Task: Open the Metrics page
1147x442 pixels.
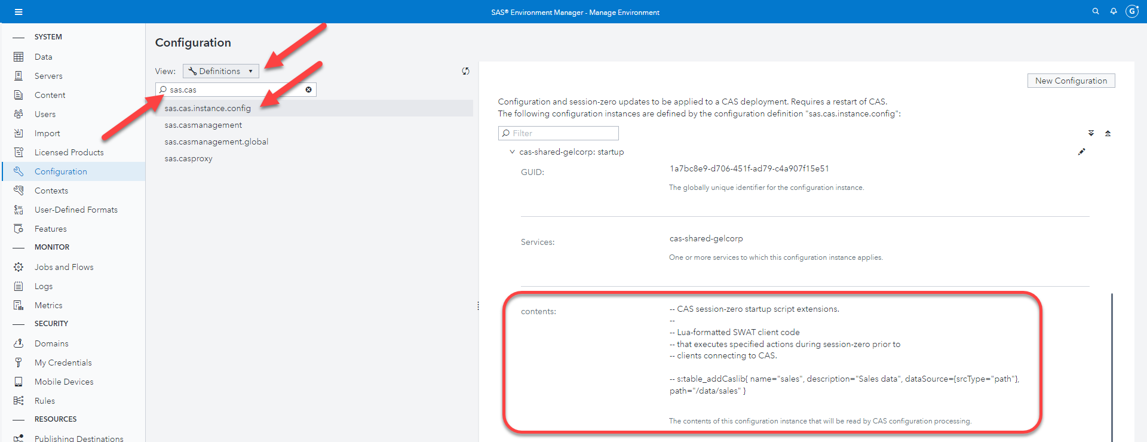Action: 48,305
